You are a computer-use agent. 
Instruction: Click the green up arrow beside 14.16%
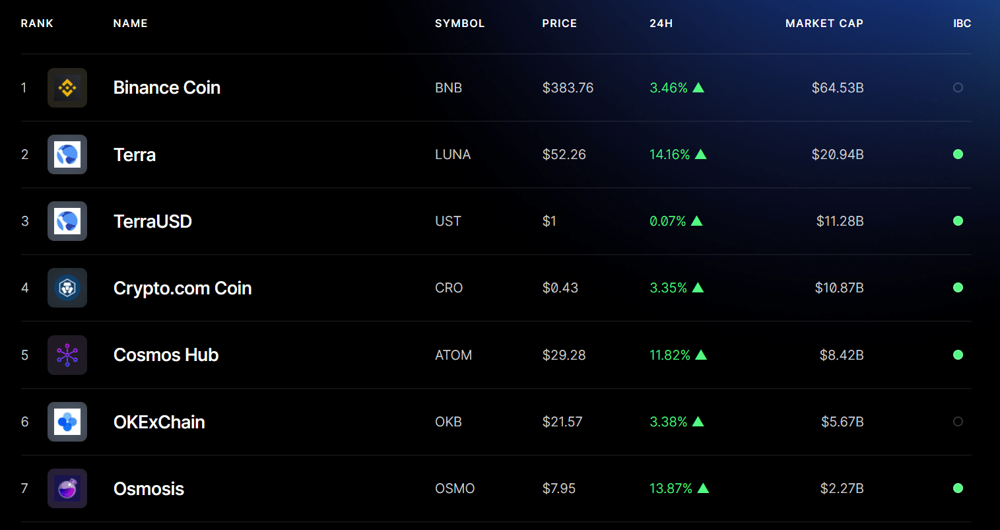coord(701,154)
